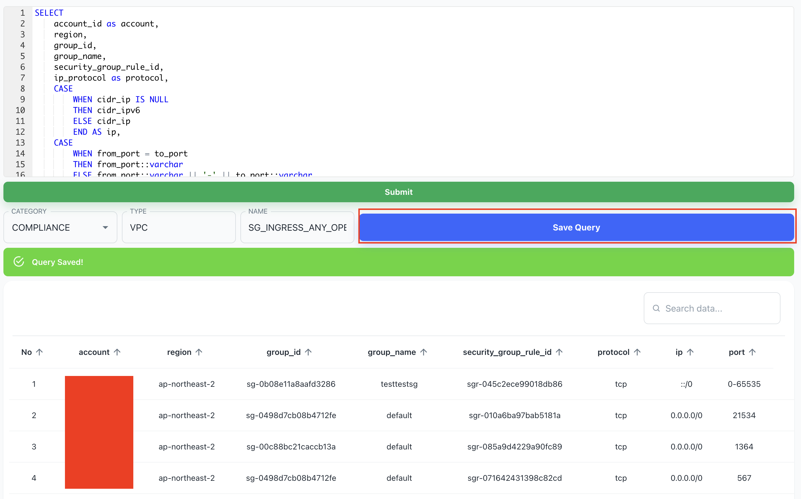Click protocol column sort arrow
The height and width of the screenshot is (499, 801).
tap(637, 352)
